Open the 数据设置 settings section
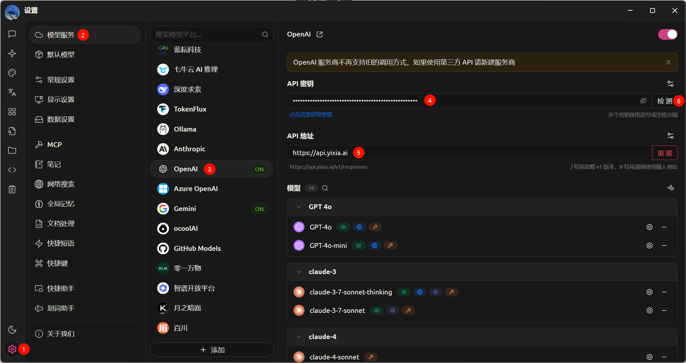This screenshot has height=363, width=686. (x=85, y=119)
